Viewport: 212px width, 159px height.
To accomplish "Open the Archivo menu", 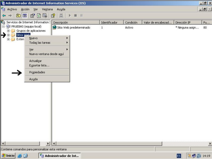I will [x=12, y=9].
